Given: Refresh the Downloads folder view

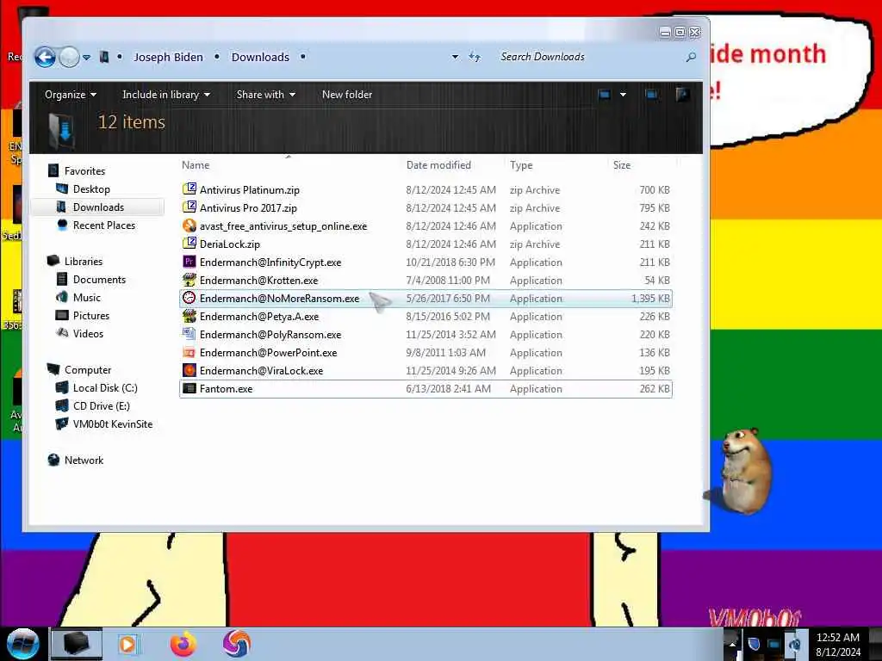Looking at the screenshot, I should click(475, 57).
